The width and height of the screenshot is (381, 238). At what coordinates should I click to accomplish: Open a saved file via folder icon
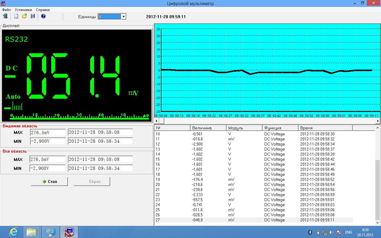(24, 16)
